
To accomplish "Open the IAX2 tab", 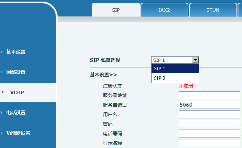I will (x=164, y=10).
